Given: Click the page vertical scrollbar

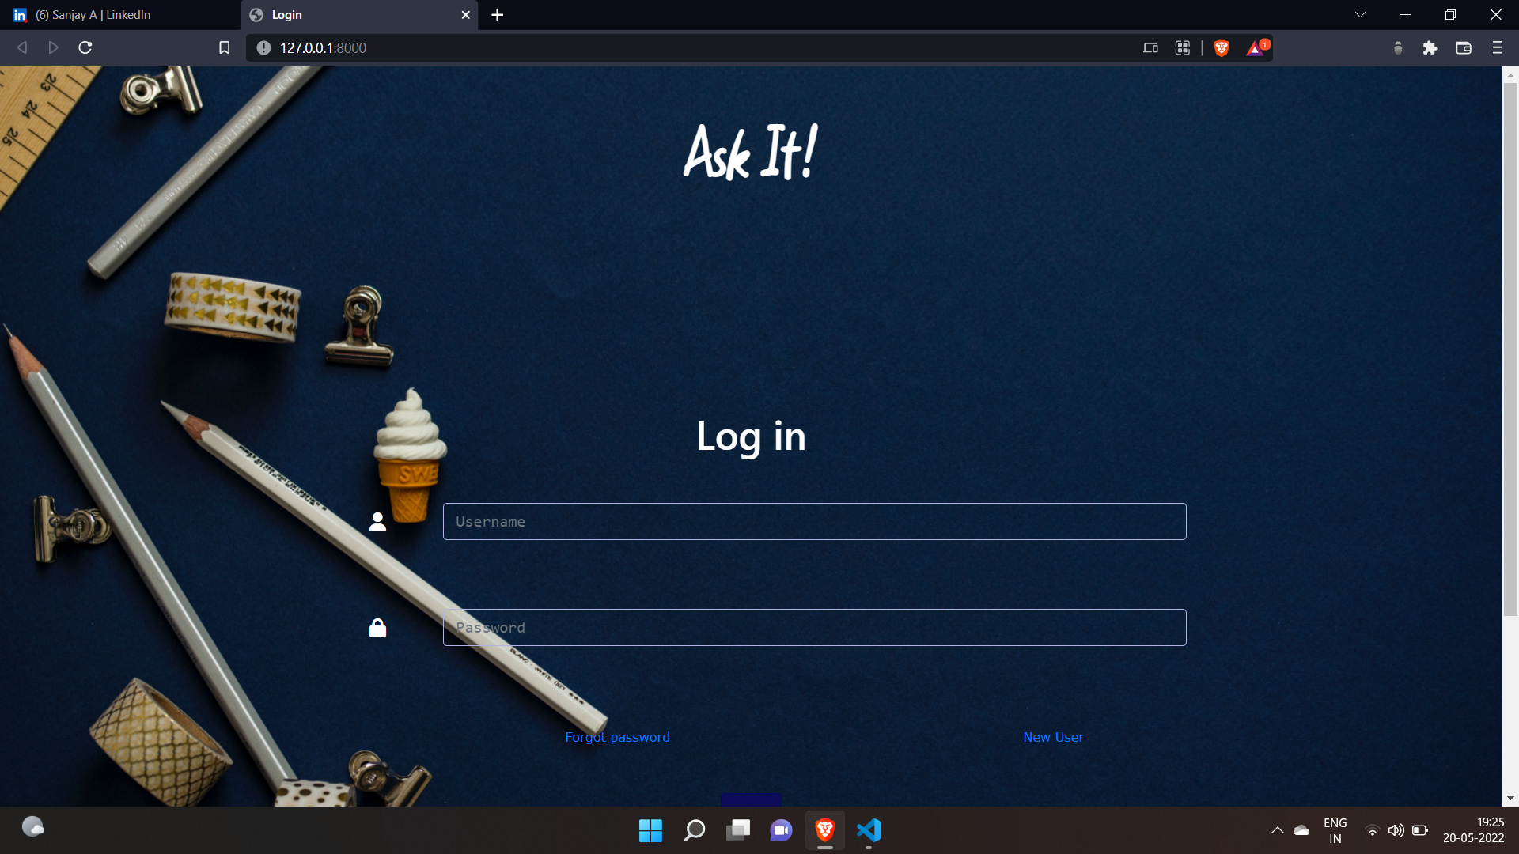Looking at the screenshot, I should click(x=1510, y=348).
